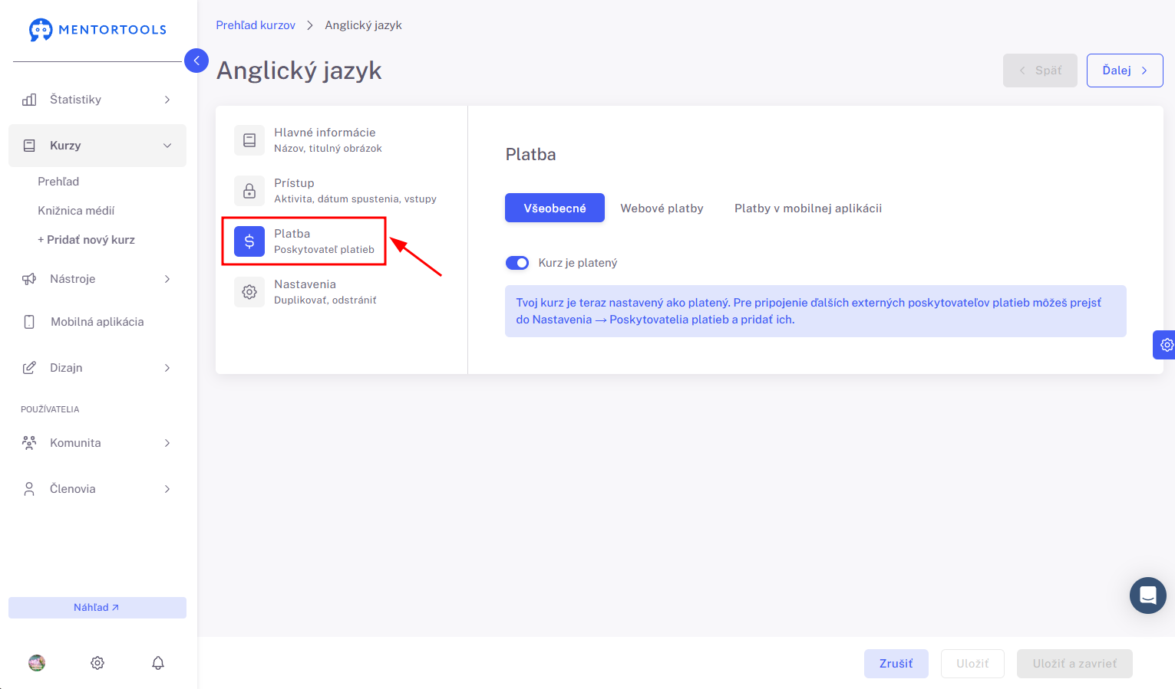Click the notification bell icon
This screenshot has height=689, width=1175.
158,663
